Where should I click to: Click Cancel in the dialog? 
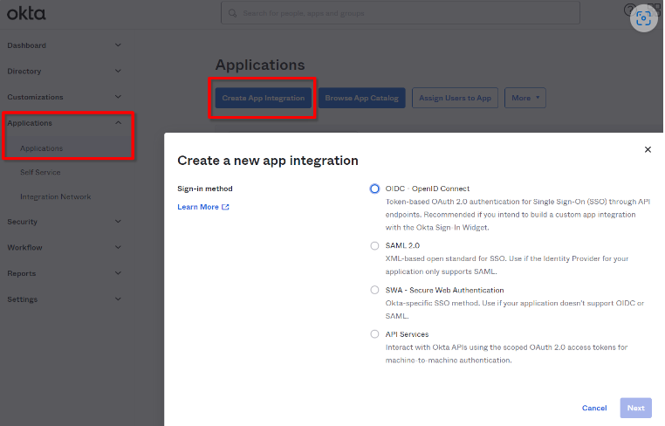(594, 408)
